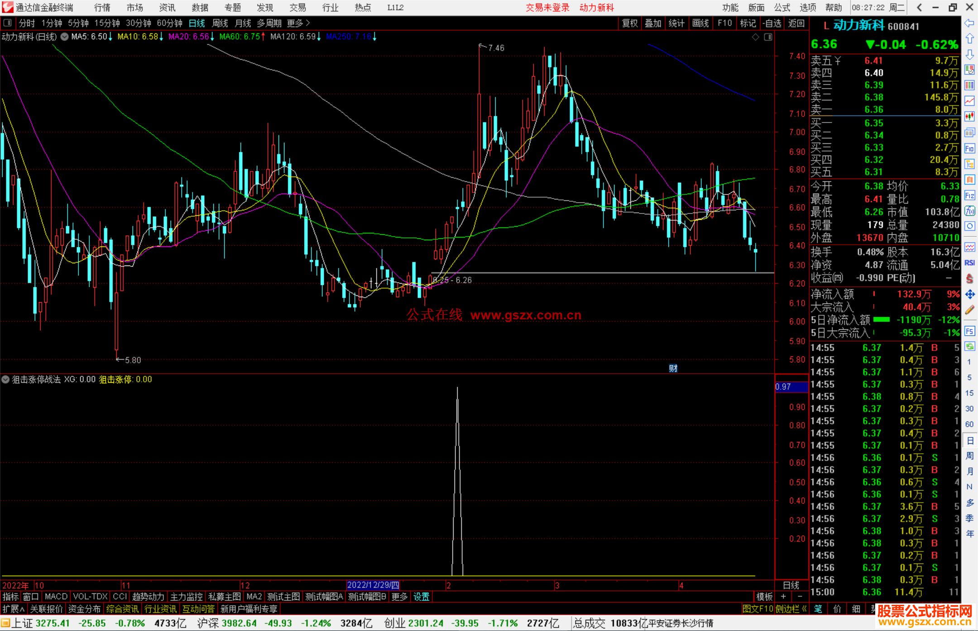Switch to the 周线 weekly chart tab
Viewport: 978px width, 631px height.
pyautogui.click(x=220, y=23)
